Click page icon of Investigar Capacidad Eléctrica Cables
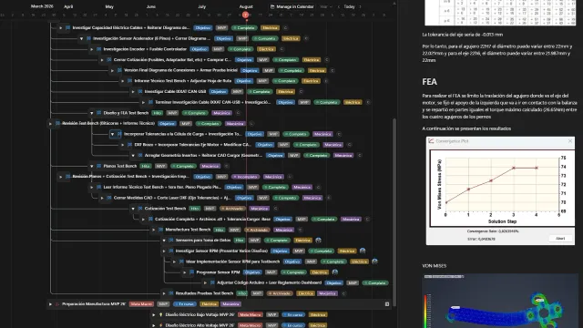 click(x=67, y=28)
